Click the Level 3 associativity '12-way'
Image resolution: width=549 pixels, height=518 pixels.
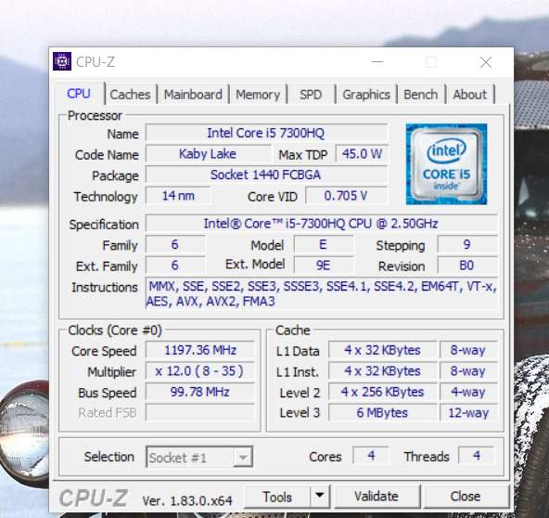pos(468,412)
